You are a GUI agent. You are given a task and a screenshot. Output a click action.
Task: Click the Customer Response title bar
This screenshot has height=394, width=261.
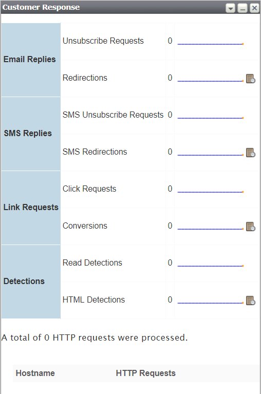[113, 7]
